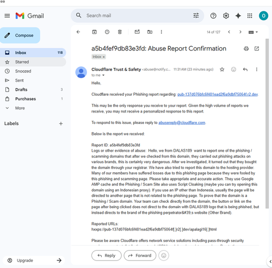Remove the Inbox label from email

click(104, 57)
